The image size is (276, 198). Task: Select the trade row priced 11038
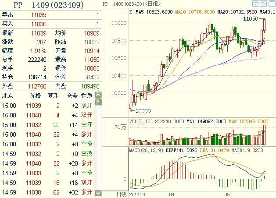pos(47,192)
